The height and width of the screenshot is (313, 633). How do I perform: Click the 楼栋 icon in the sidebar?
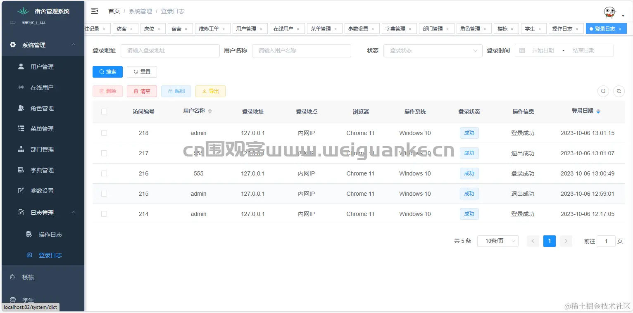point(13,277)
